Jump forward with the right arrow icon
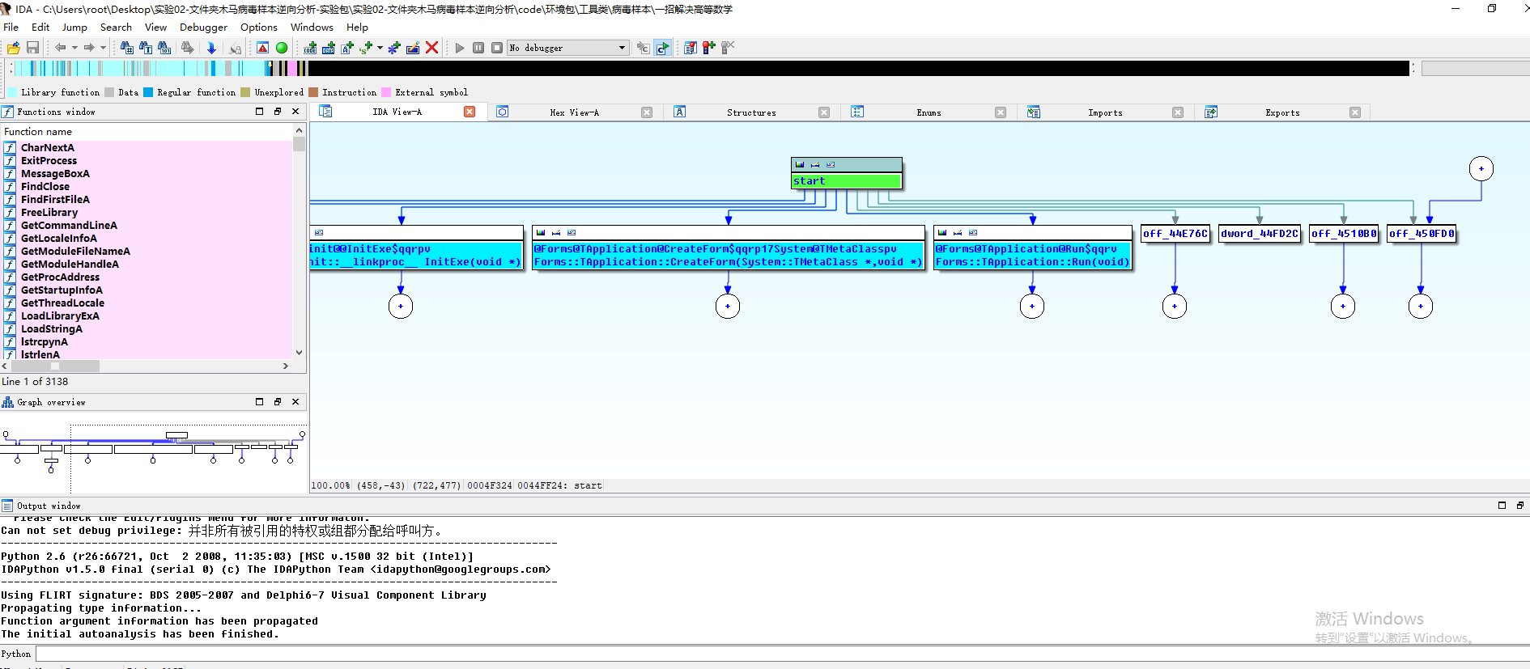This screenshot has height=669, width=1530. point(89,48)
